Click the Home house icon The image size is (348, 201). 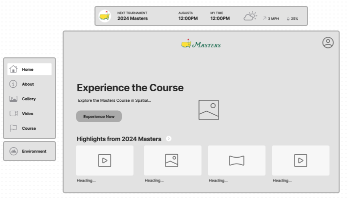(x=13, y=69)
